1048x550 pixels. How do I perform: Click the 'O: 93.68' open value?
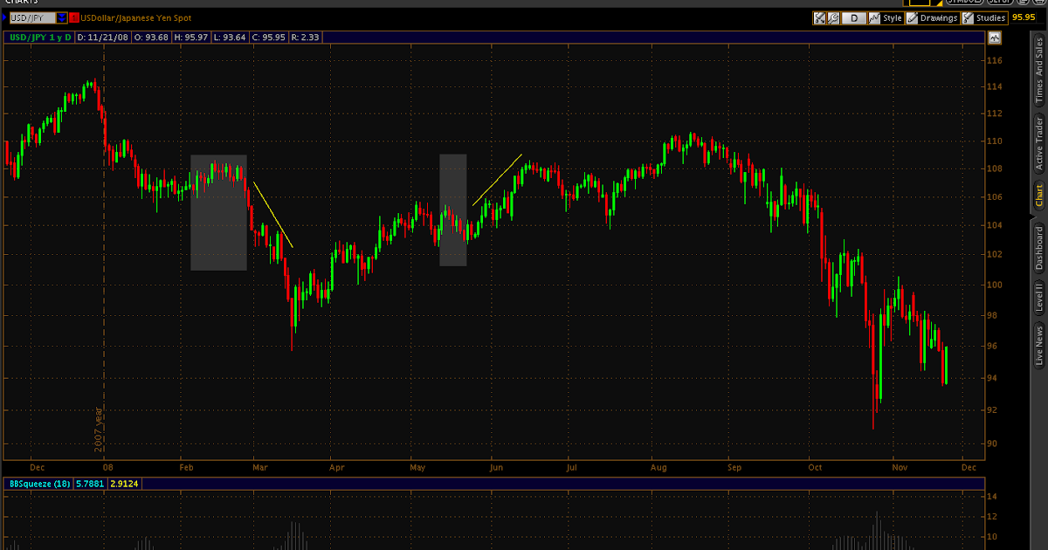tap(152, 38)
